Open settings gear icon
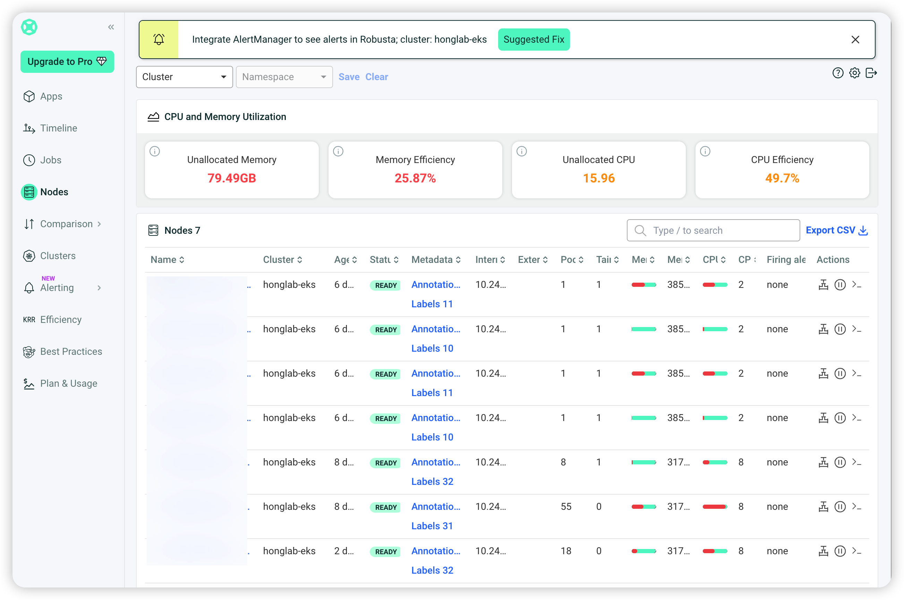This screenshot has width=904, height=600. tap(854, 73)
